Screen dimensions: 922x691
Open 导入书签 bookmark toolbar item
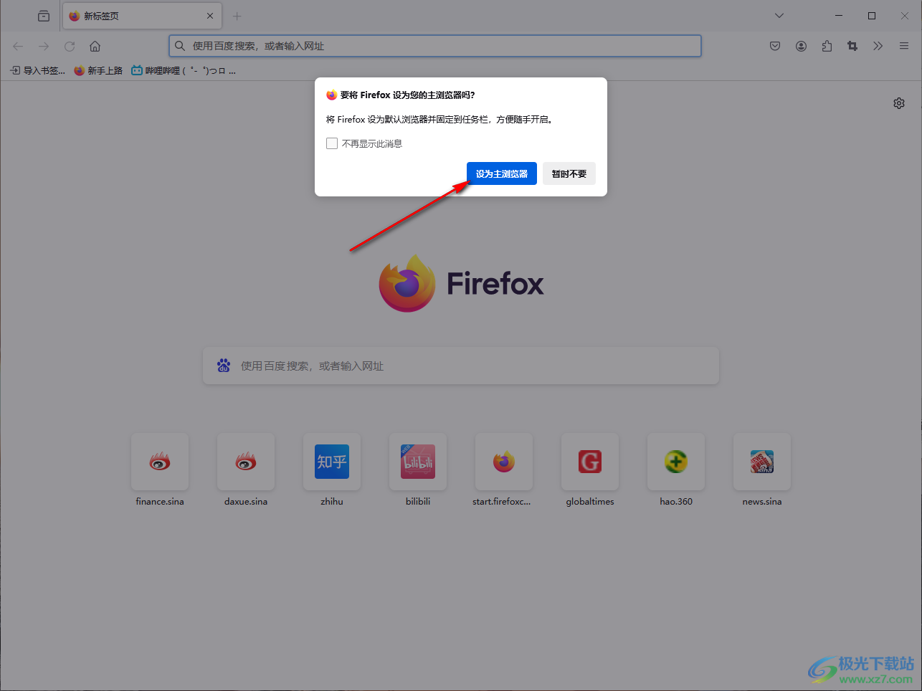[38, 71]
